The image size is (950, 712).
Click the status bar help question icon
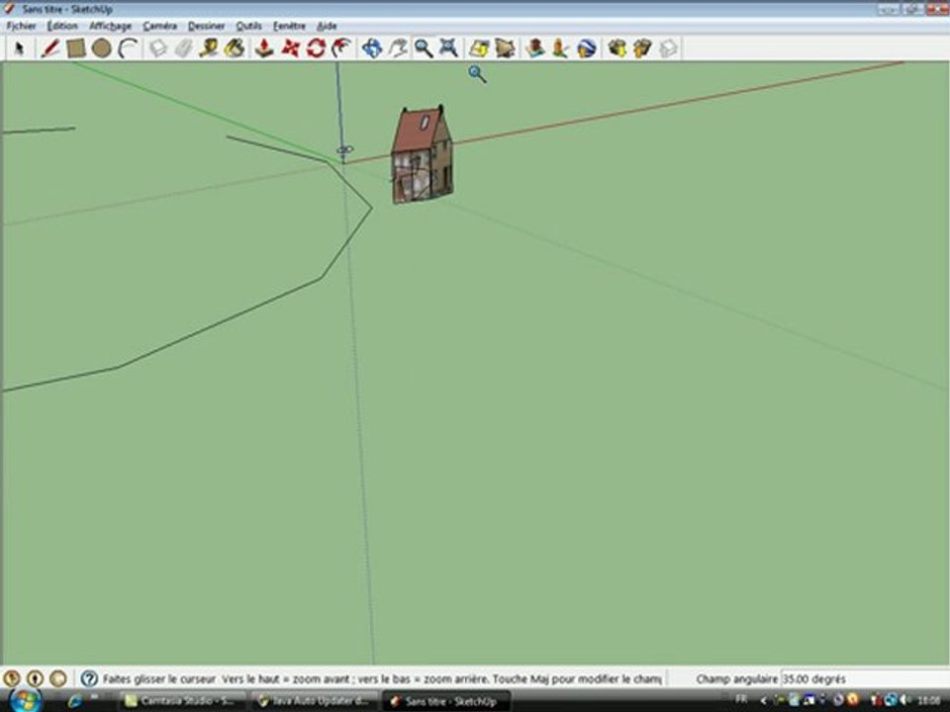[89, 678]
